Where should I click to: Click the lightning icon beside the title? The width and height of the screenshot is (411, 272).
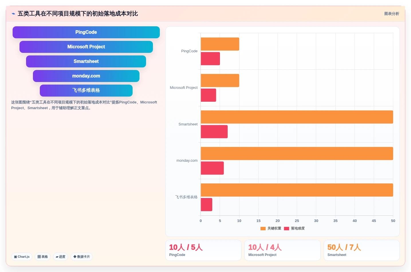pyautogui.click(x=13, y=14)
